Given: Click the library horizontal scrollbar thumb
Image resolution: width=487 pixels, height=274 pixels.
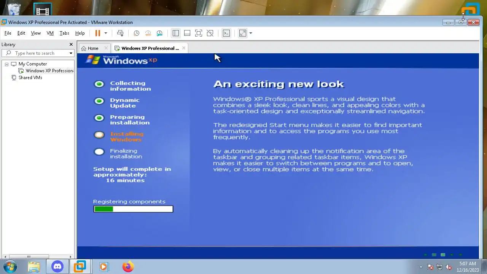Looking at the screenshot, I should pyautogui.click(x=29, y=257).
